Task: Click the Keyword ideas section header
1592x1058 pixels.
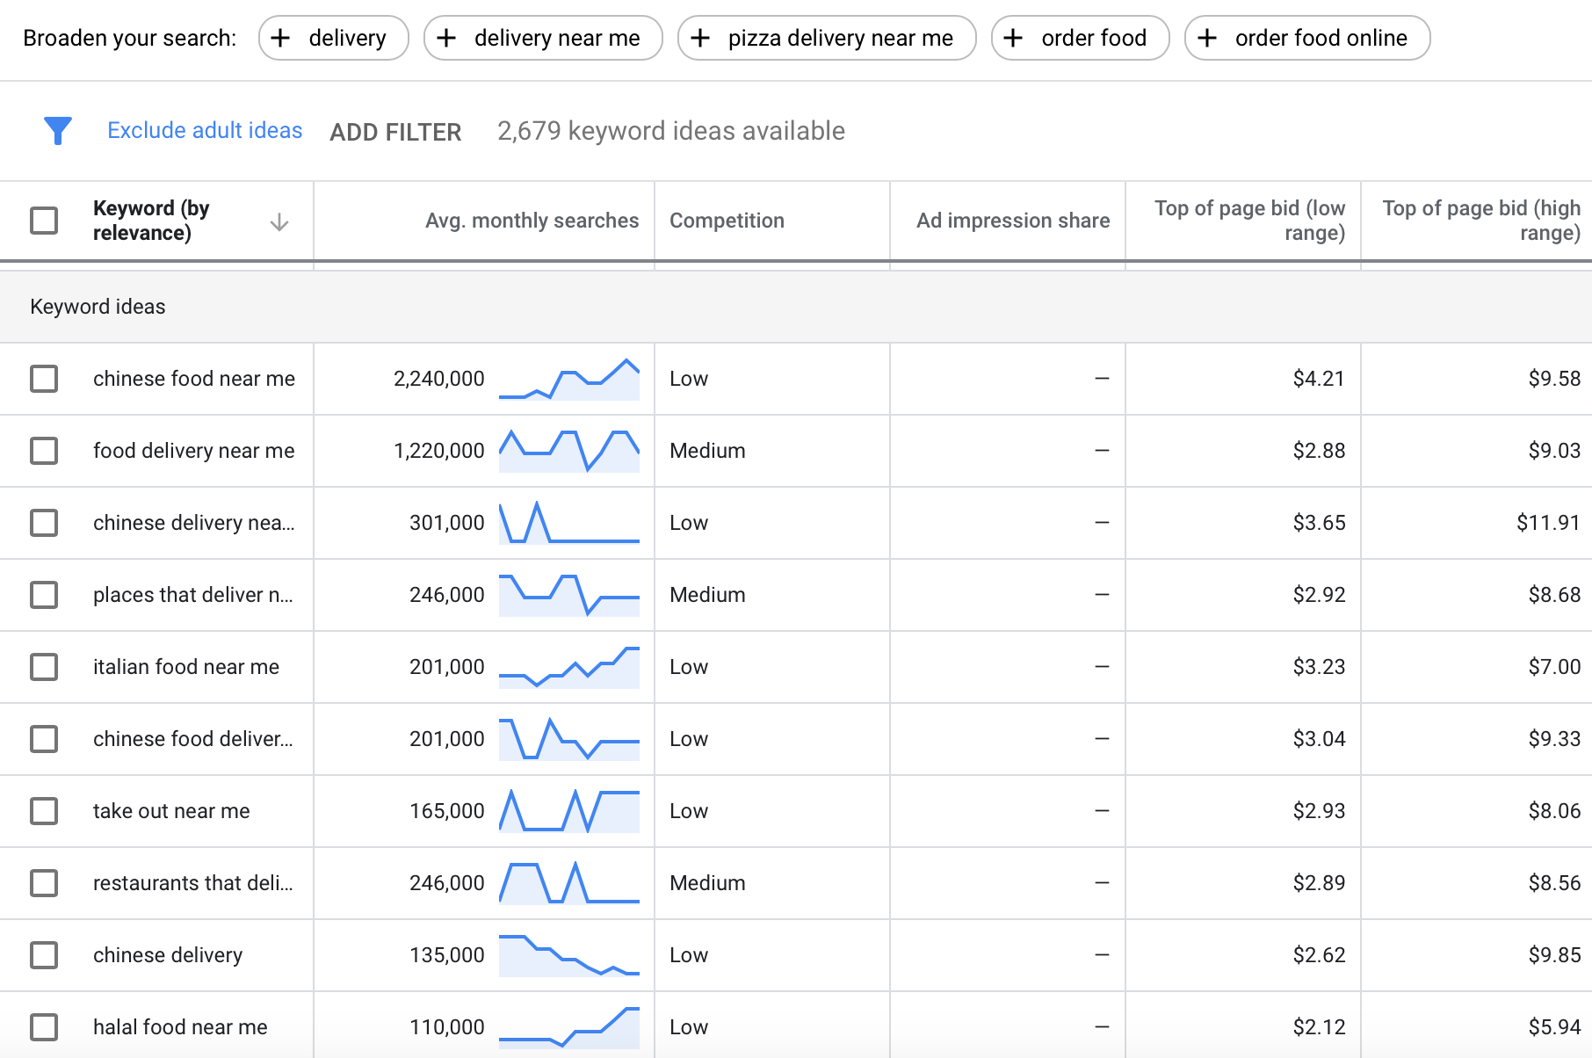Action: (x=98, y=307)
